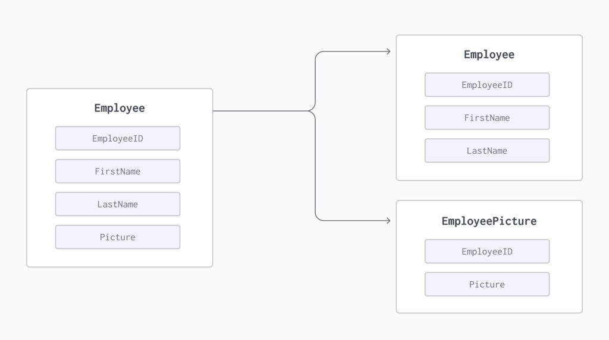Select the FirstName field in the left Employee table
This screenshot has height=340, width=609.
[118, 171]
